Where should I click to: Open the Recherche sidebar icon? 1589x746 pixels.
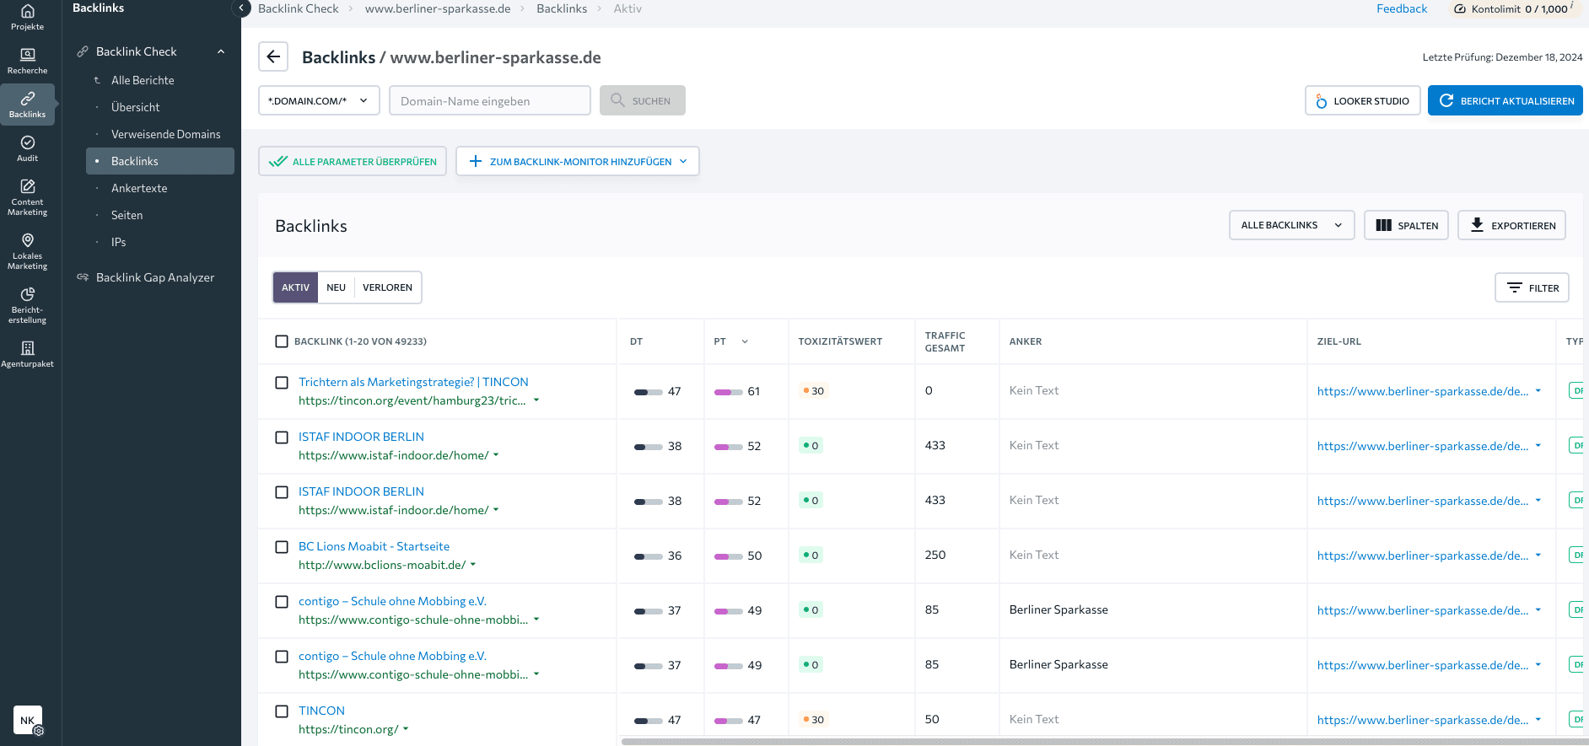28,55
